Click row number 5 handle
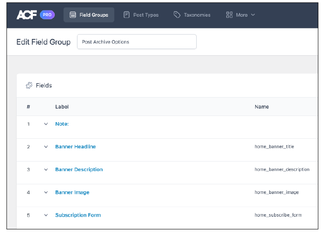Screen dimensions: 325x232 pos(28,215)
